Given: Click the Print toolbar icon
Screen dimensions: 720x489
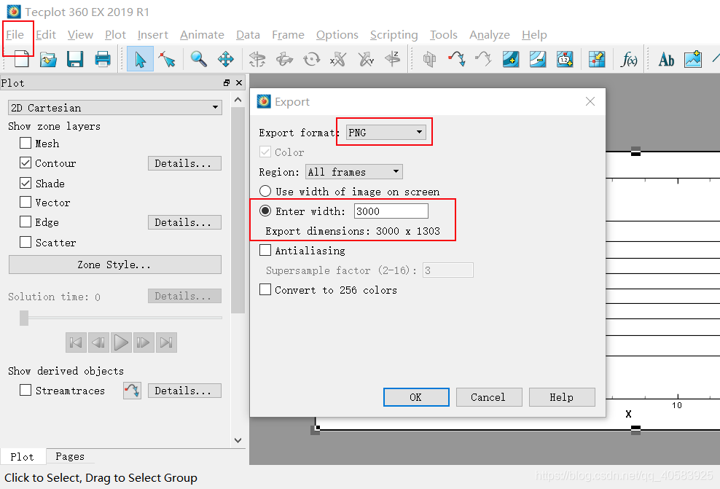Looking at the screenshot, I should coord(103,59).
